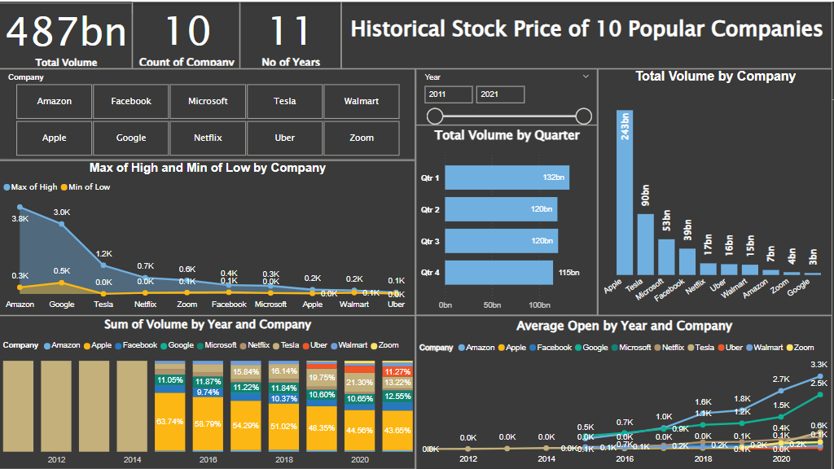Filter dashboard by Walmart
Screen dimensions: 834x469
361,101
